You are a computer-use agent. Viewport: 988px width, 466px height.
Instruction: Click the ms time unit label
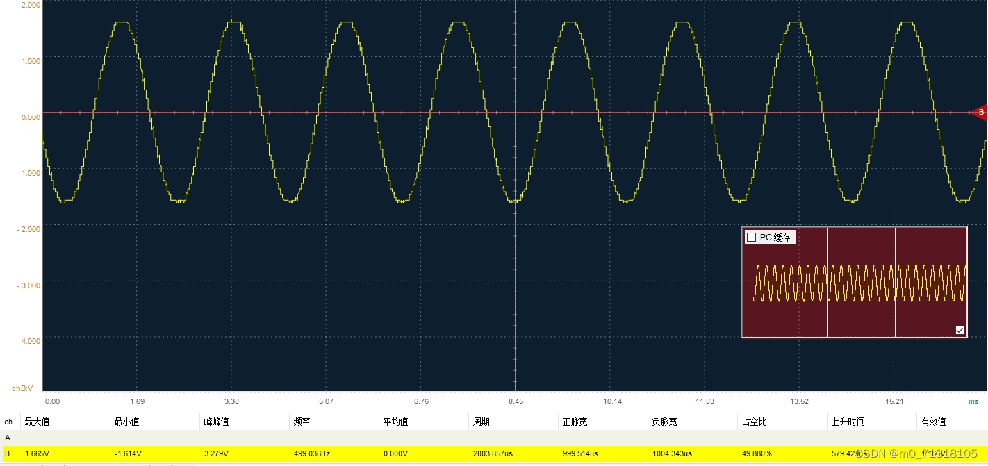973,401
